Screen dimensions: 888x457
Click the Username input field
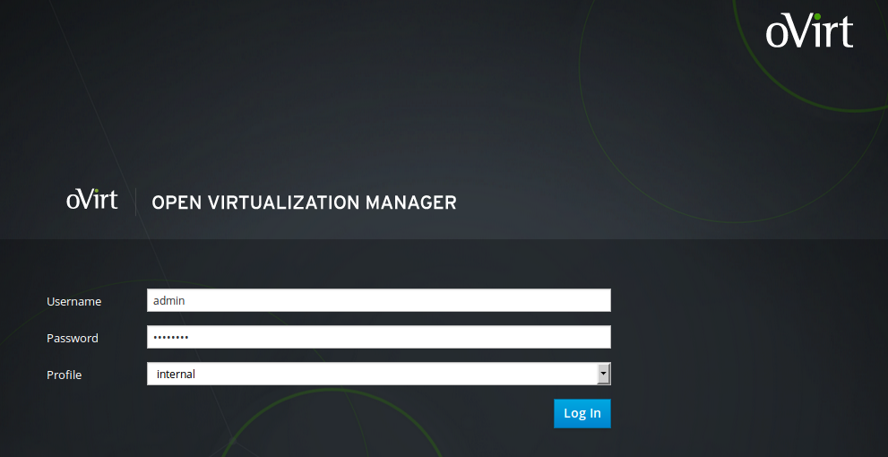point(378,300)
